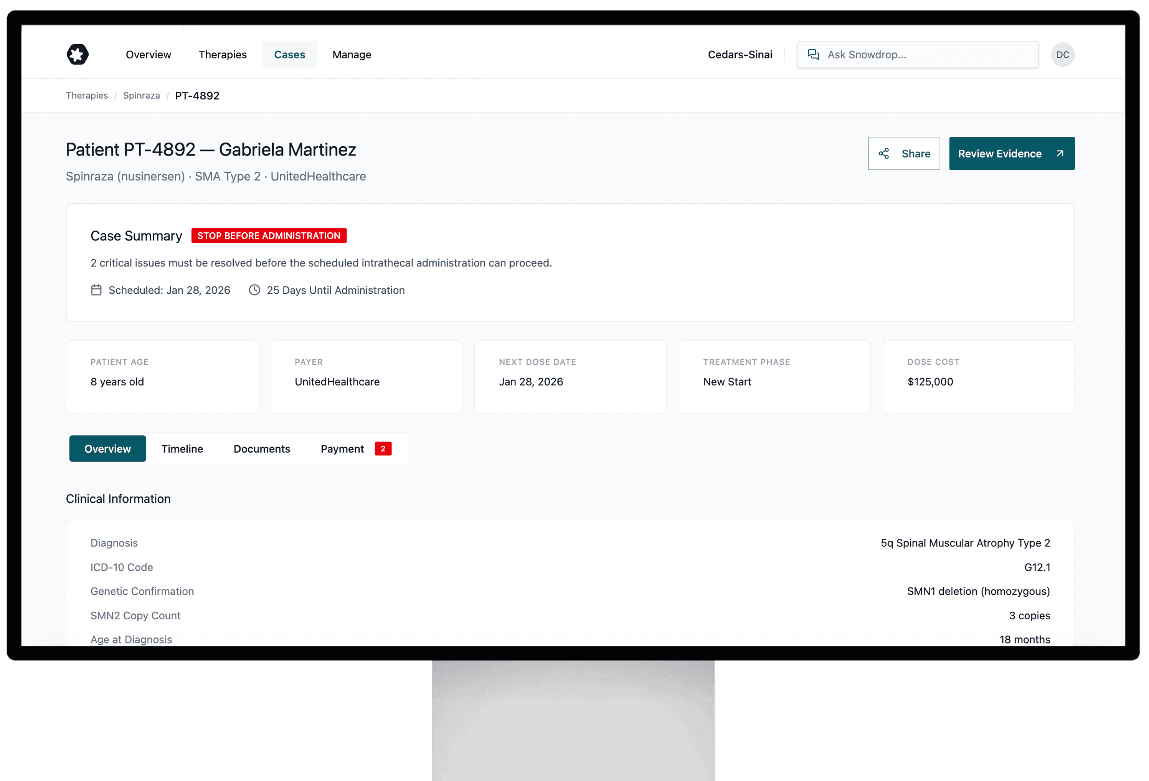Click the Payment tab notification badge
Screen dimensions: 1149x781
[x=383, y=448]
